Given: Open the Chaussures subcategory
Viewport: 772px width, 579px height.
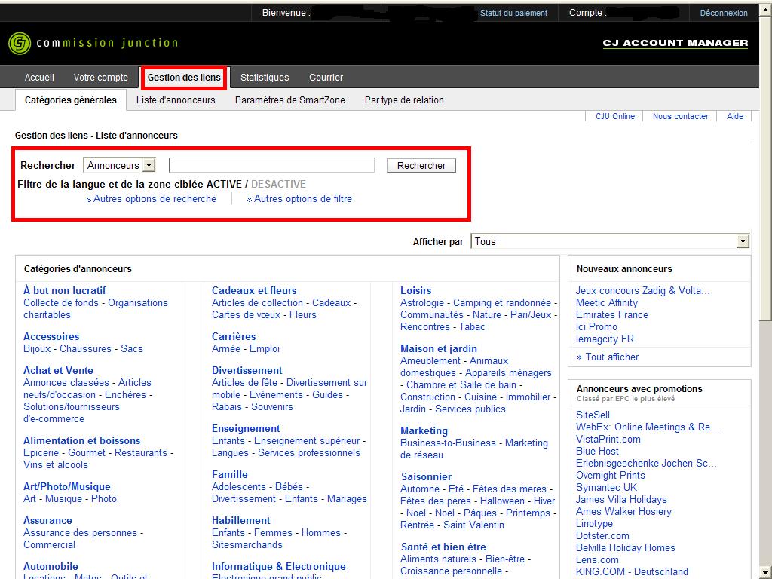Looking at the screenshot, I should (86, 348).
